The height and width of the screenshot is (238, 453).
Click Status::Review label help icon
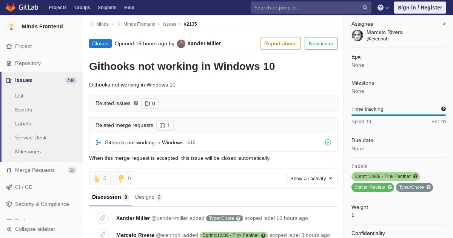(x=390, y=187)
